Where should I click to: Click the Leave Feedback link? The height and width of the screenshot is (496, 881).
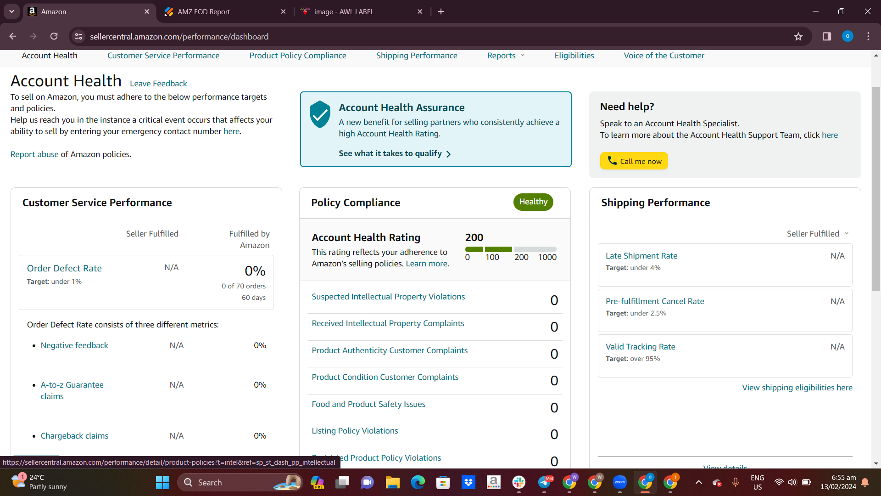point(158,84)
